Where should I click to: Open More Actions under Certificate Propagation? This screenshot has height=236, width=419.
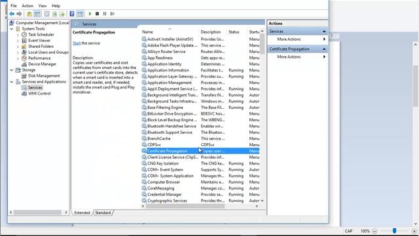(297, 57)
